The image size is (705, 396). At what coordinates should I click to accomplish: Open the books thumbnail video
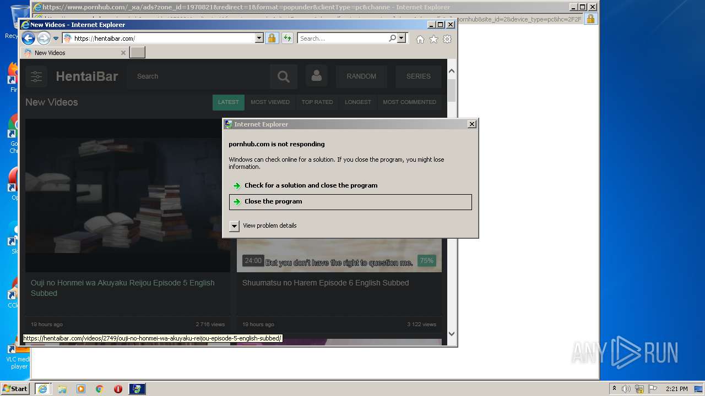(128, 196)
